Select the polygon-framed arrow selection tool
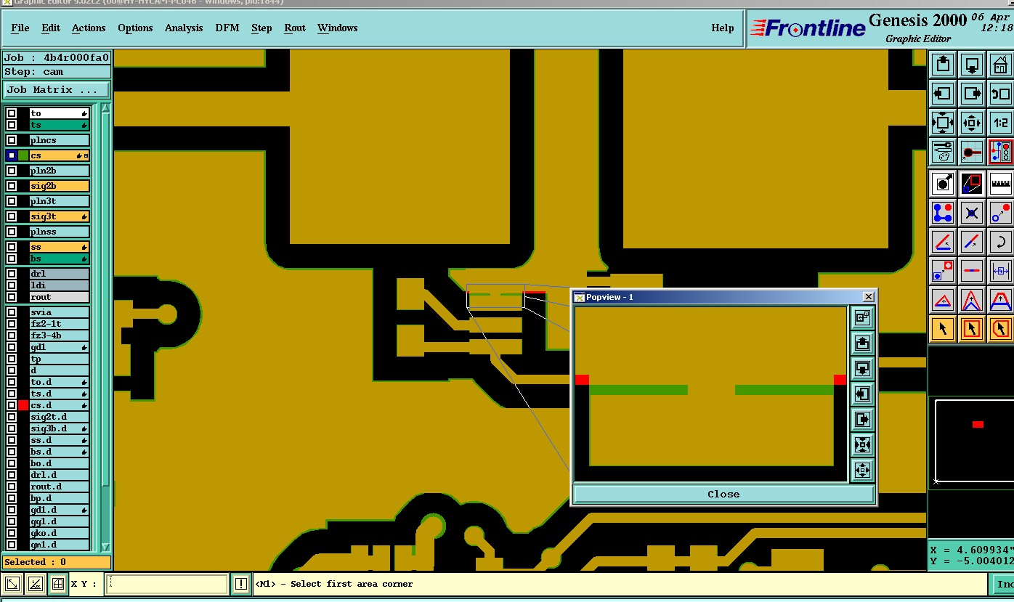 tap(1001, 328)
